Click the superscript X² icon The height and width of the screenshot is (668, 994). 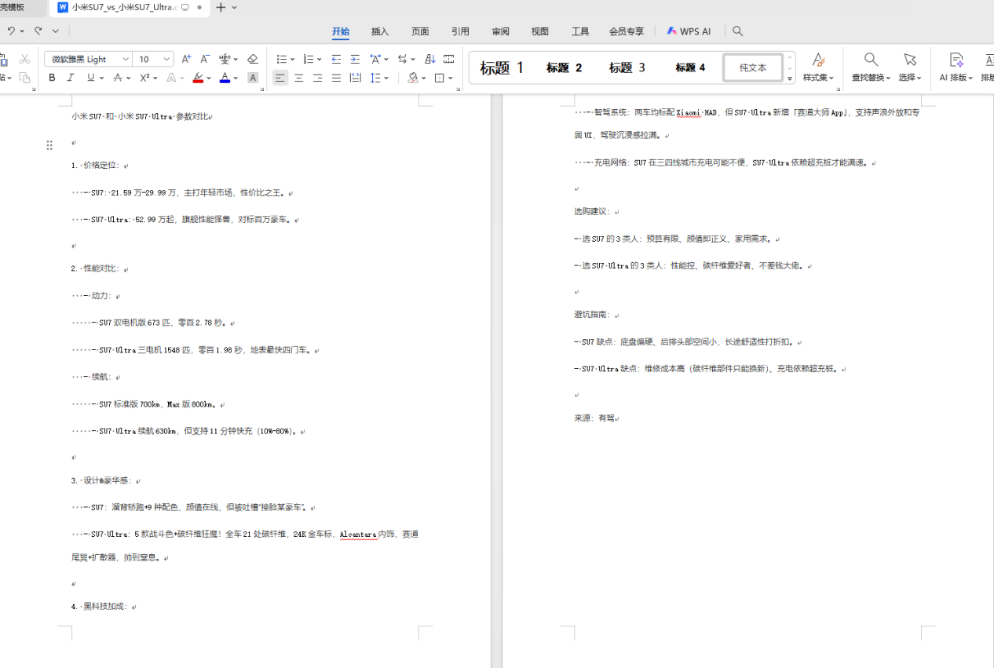tap(144, 78)
